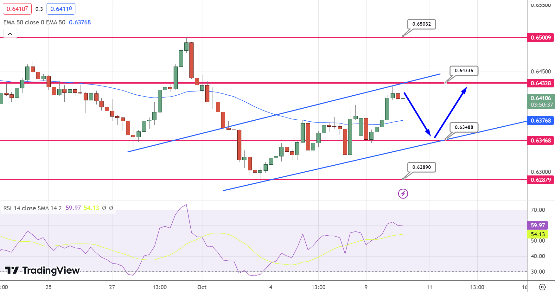Click the blue EMA 0.63768 price axis label
555x292 pixels.
click(x=540, y=121)
